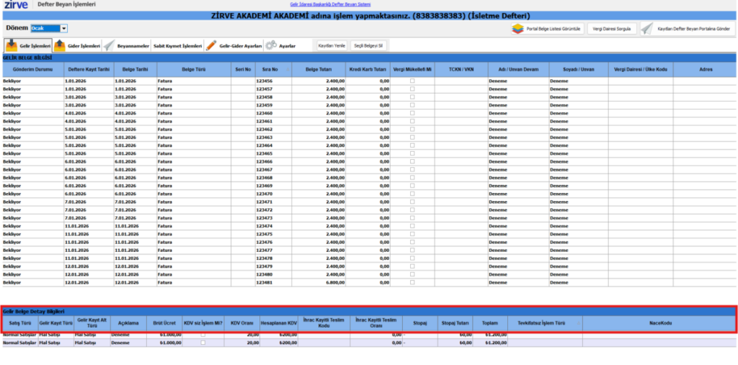This screenshot has height=365, width=738.
Task: Click the Gelir-Gider Ayarları pencil icon
Action: point(211,45)
